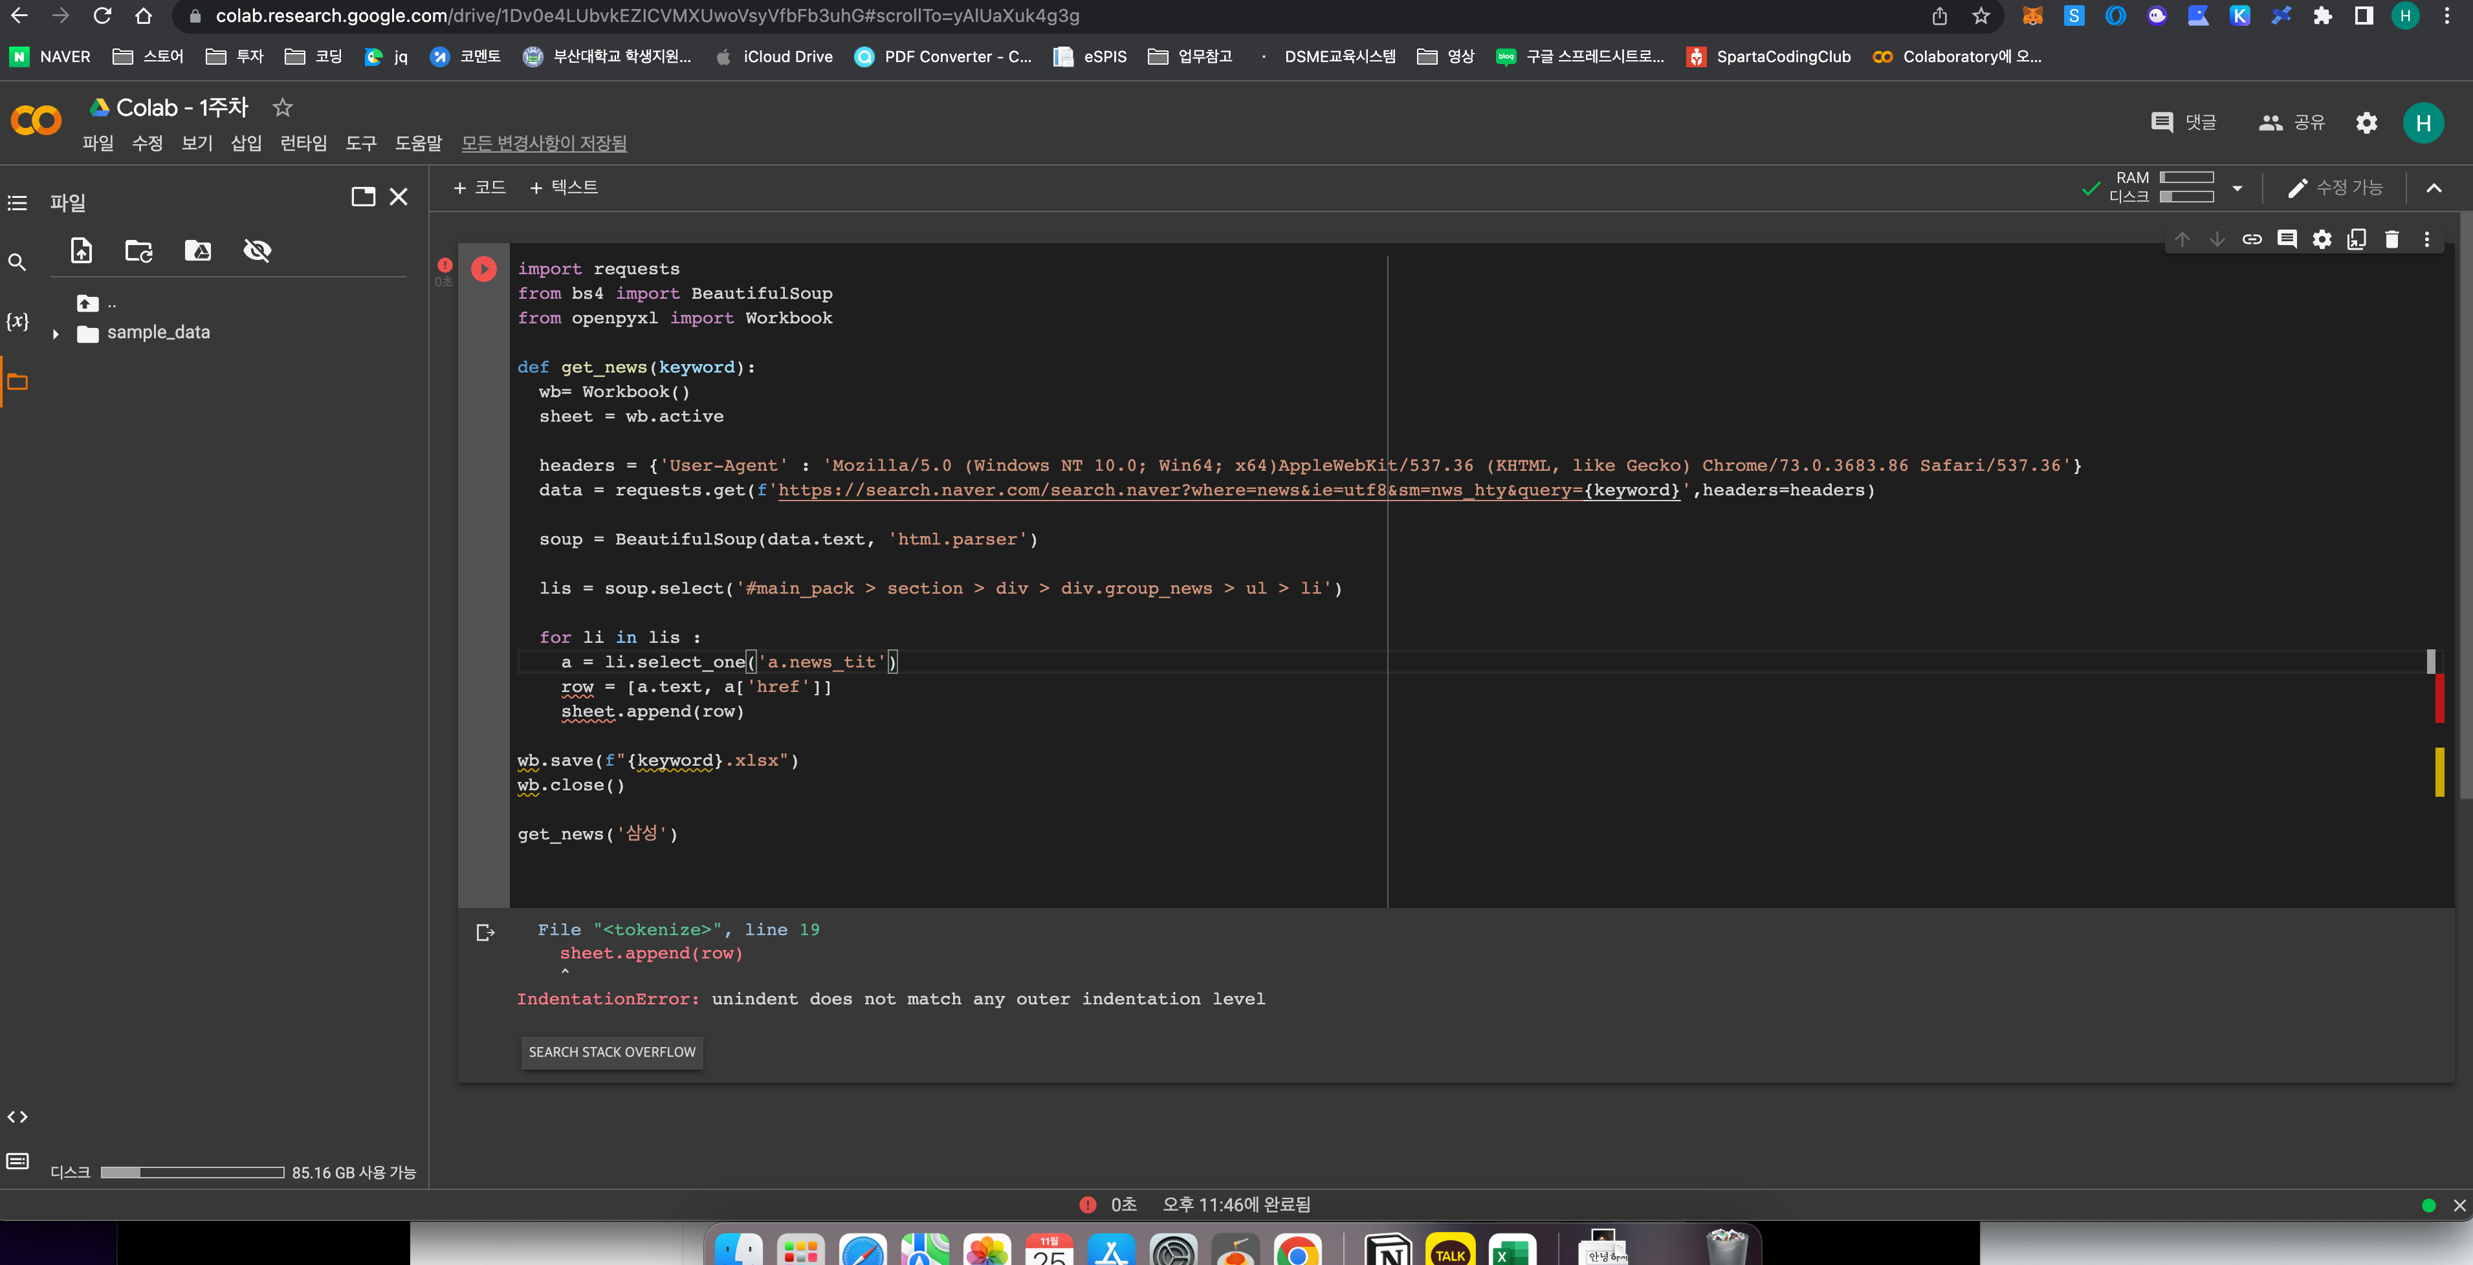Close the 파일 panel
Viewport: 2473px width, 1265px height.
[399, 197]
